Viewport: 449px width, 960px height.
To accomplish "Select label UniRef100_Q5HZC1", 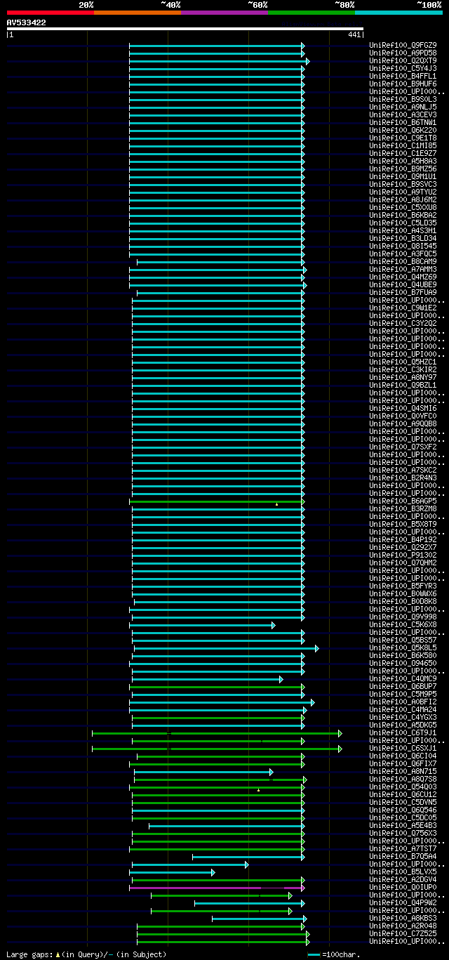I will 403,362.
